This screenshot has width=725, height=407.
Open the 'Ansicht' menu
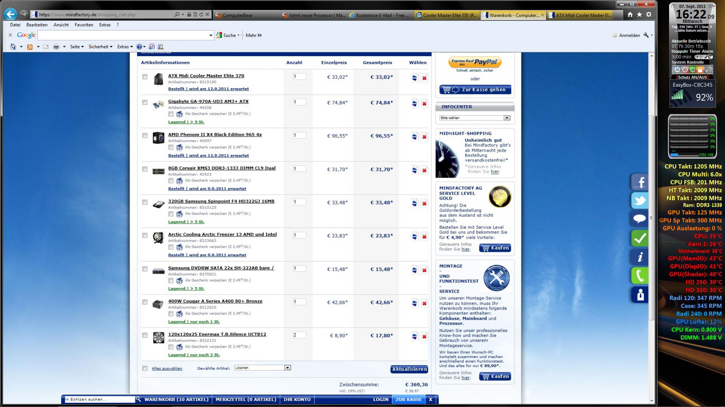pyautogui.click(x=61, y=25)
